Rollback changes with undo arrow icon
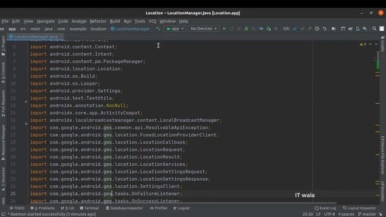Screen dimensions: 386x217 pyautogui.click(x=324, y=29)
